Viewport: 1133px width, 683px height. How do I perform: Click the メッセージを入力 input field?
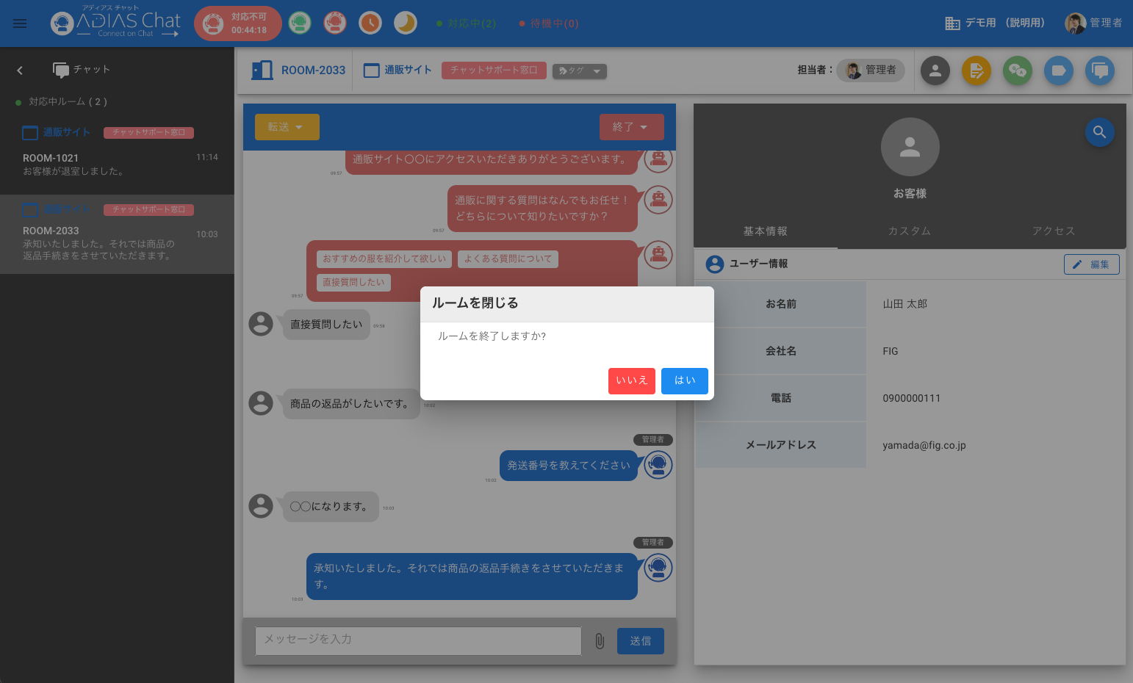pyautogui.click(x=417, y=640)
